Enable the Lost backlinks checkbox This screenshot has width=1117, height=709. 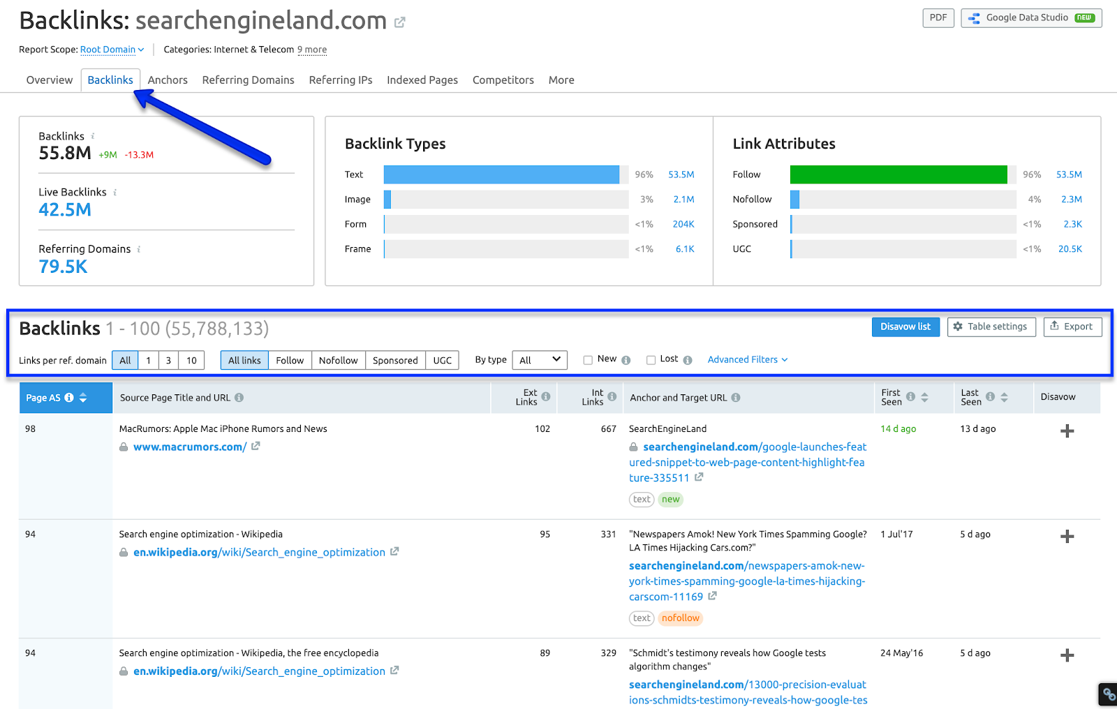(651, 360)
